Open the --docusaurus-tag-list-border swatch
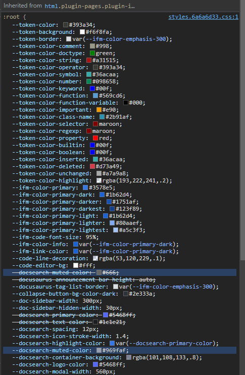 click(x=116, y=287)
